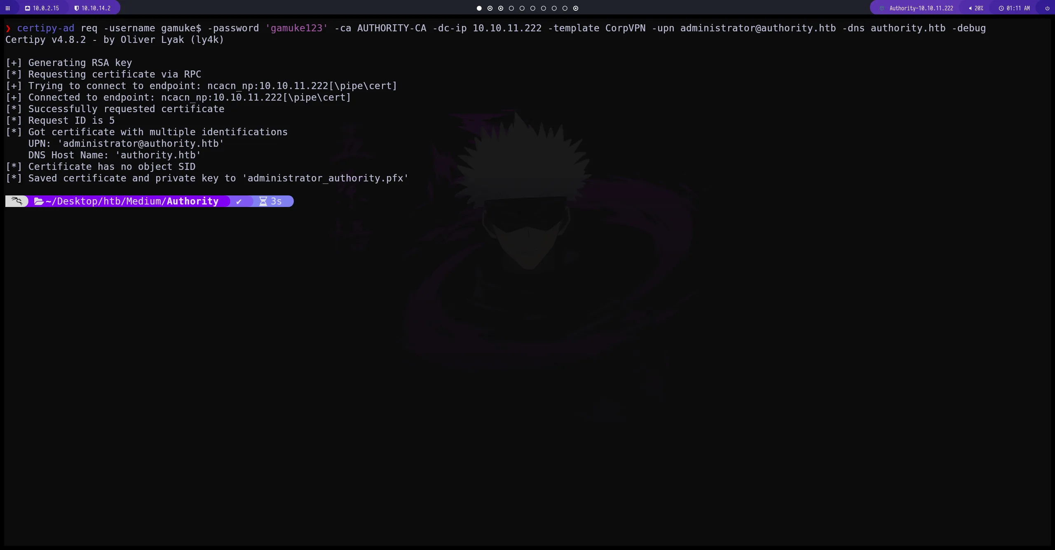Open the power menu icon
This screenshot has width=1055, height=550.
(x=1047, y=8)
